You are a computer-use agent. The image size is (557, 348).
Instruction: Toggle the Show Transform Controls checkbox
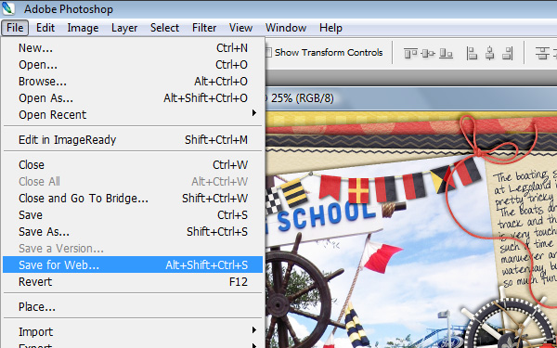(268, 53)
